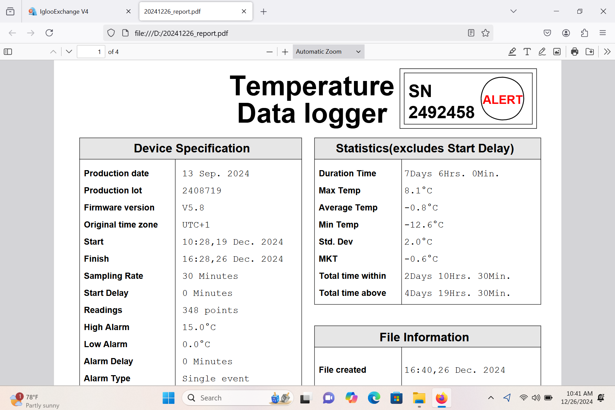Bookmark this page with the star
The width and height of the screenshot is (615, 410).
point(486,33)
